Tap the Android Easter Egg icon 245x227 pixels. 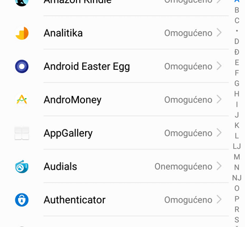click(x=22, y=66)
